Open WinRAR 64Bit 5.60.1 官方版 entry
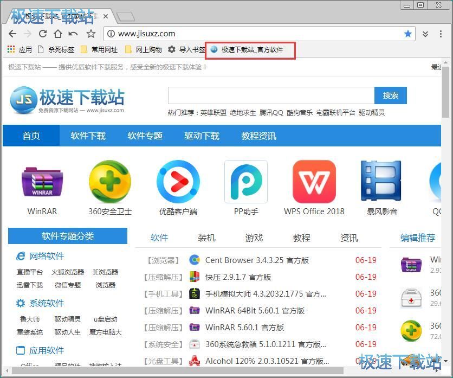The height and width of the screenshot is (378, 453). point(255,311)
